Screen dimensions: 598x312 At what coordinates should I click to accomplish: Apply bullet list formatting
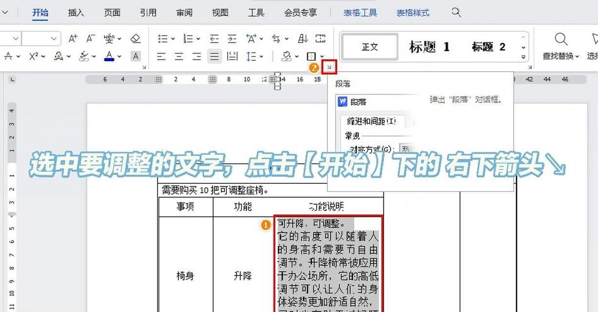(x=163, y=39)
